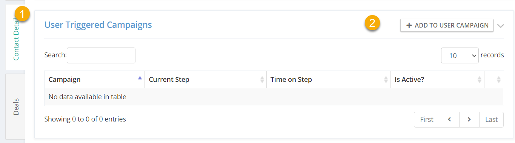Click the Current Step sort arrows icon
Image resolution: width=515 pixels, height=143 pixels.
262,80
